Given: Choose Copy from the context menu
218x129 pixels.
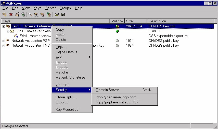Looking at the screenshot, I should tap(72, 30).
